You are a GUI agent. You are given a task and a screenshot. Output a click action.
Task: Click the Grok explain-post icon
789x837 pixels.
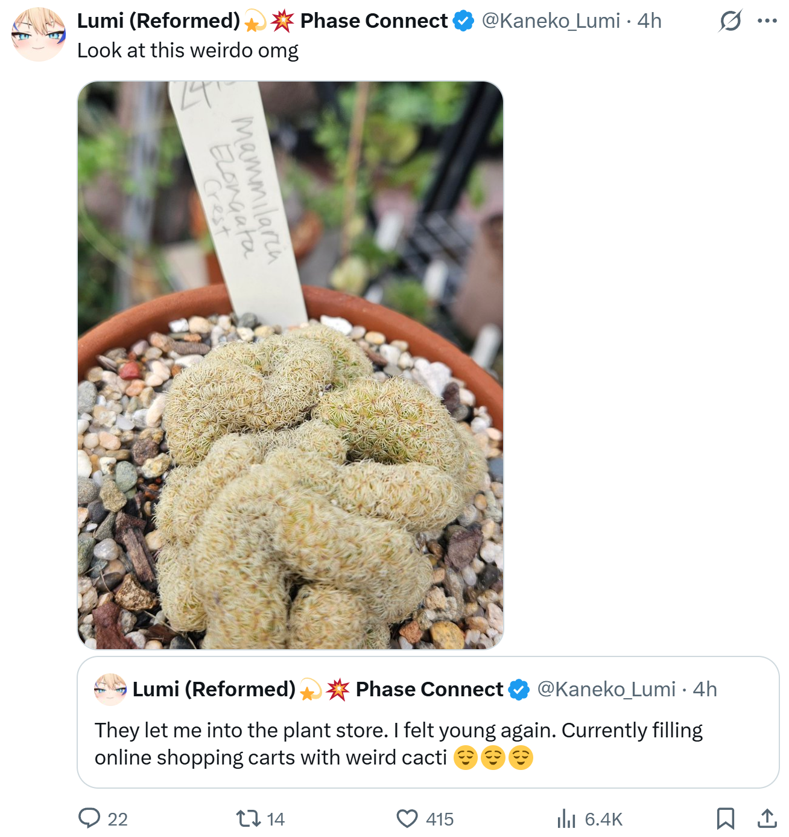pyautogui.click(x=730, y=21)
